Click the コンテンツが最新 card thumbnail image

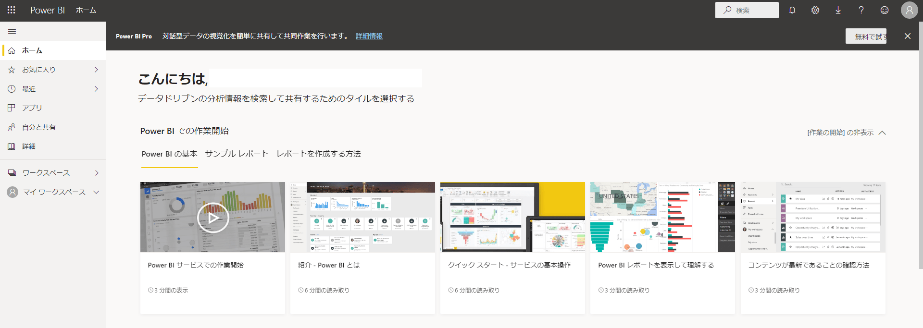click(813, 217)
